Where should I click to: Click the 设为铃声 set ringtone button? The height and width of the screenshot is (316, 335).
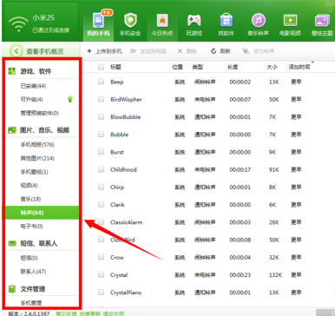258,51
